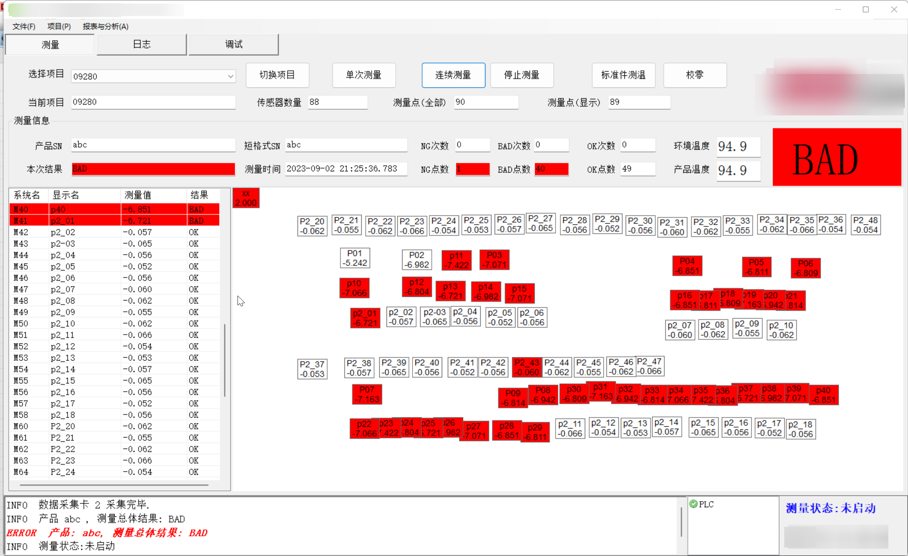This screenshot has width=908, height=556.
Task: Open the 选择项目 dropdown
Action: coord(231,76)
